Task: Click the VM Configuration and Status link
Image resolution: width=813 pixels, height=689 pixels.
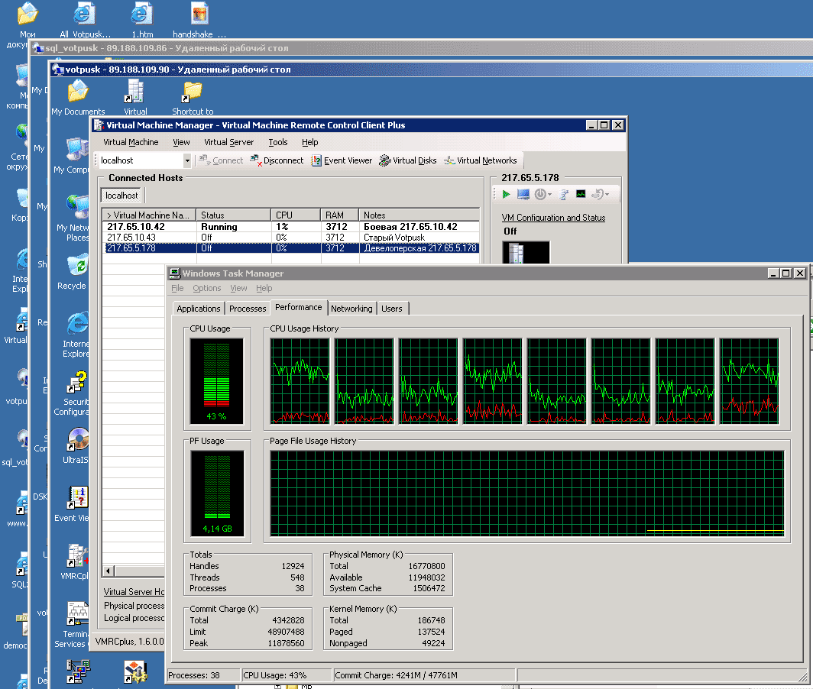Action: pos(553,218)
